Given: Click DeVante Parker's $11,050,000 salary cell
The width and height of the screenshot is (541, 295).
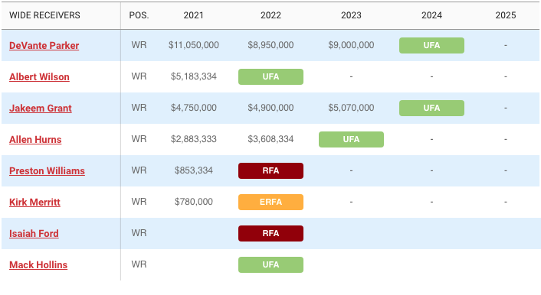Looking at the screenshot, I should [x=194, y=45].
